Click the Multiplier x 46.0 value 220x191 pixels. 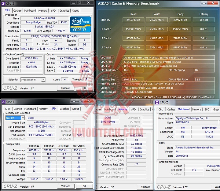pos(31,62)
